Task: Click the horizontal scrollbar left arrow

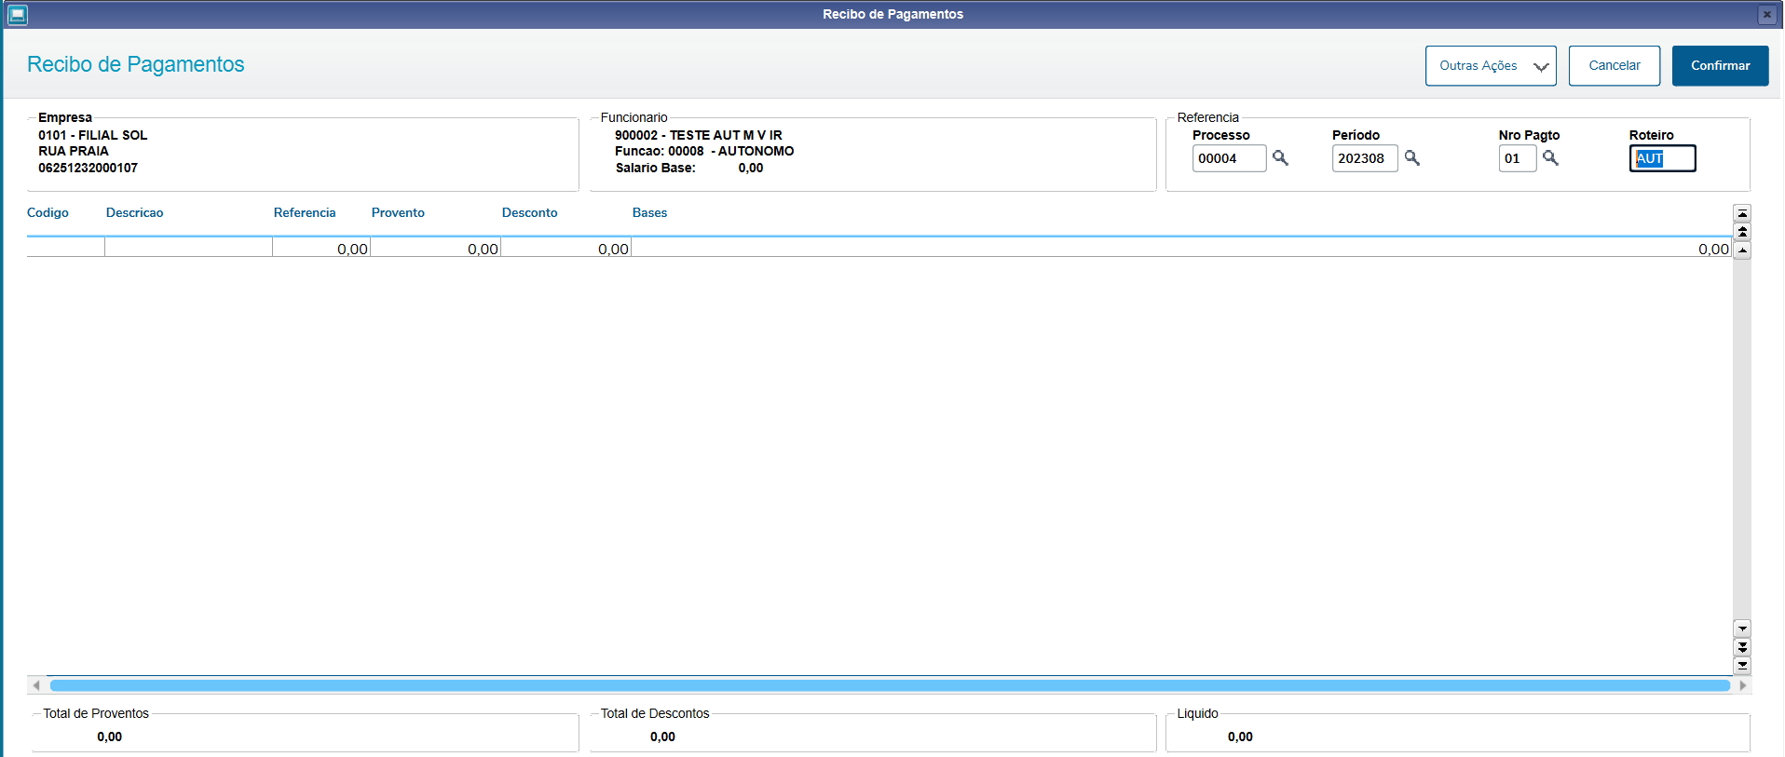Action: point(36,685)
